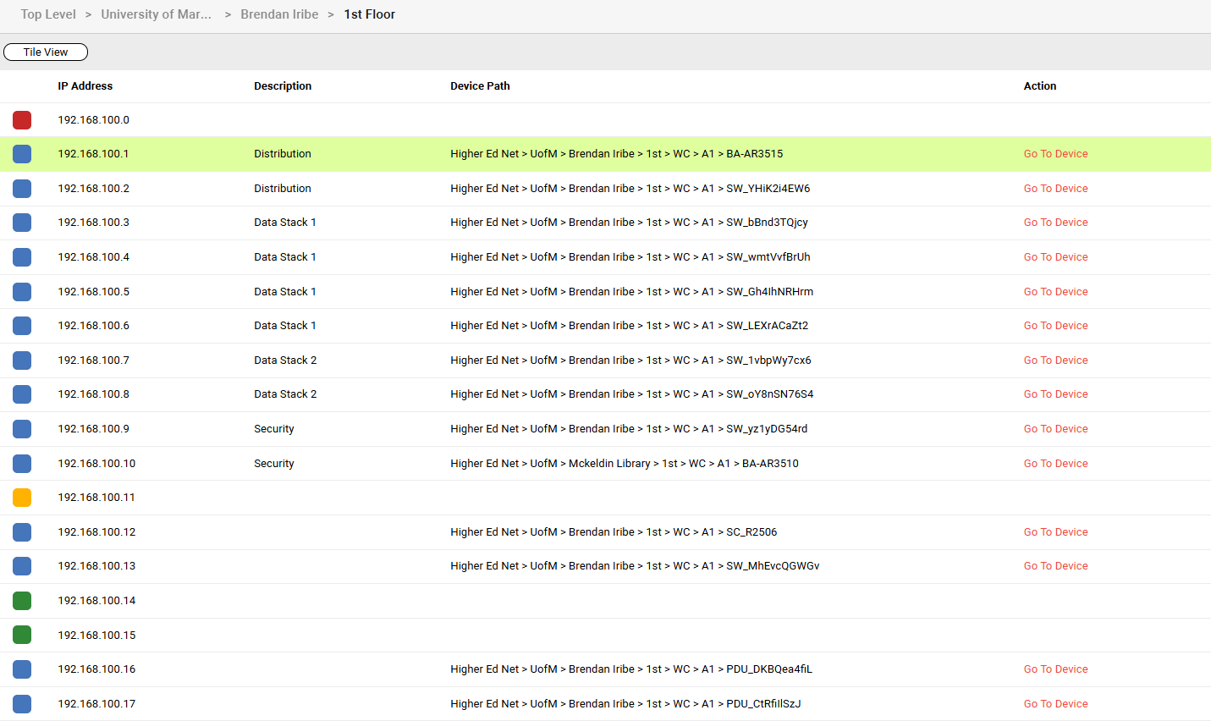This screenshot has height=721, width=1211.
Task: Go to device BA-AR3515
Action: click(1055, 154)
